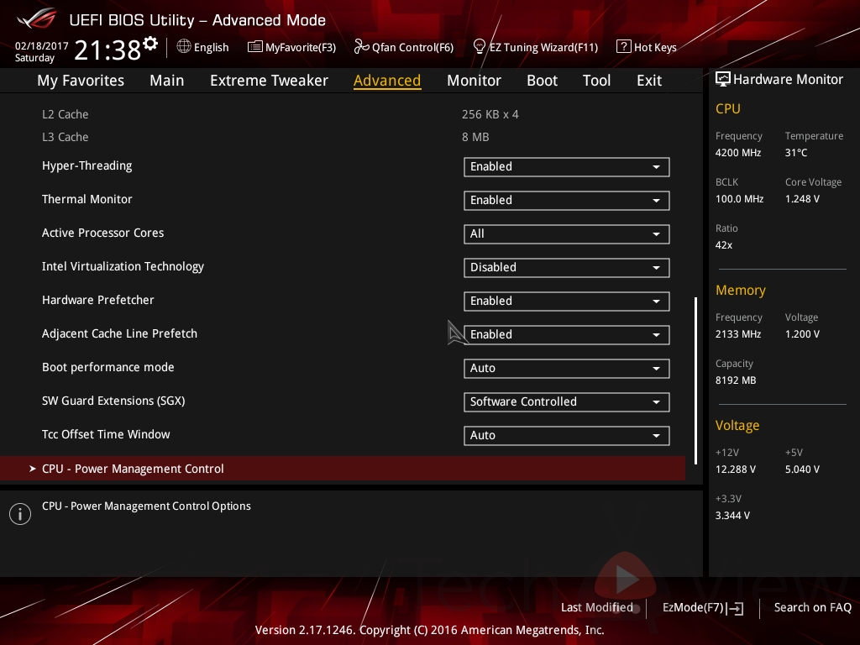Go to the Exit tab

649,81
